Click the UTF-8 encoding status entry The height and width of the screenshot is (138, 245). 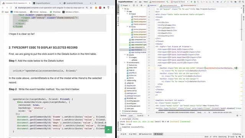point(215,137)
